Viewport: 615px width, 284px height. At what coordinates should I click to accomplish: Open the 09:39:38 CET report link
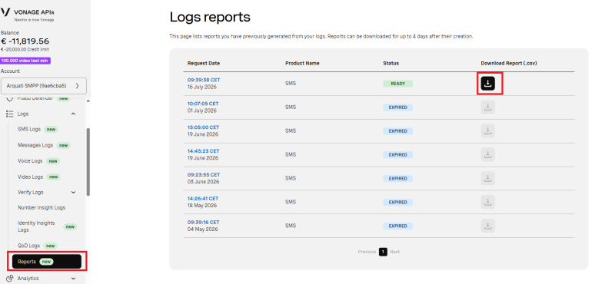tap(204, 80)
